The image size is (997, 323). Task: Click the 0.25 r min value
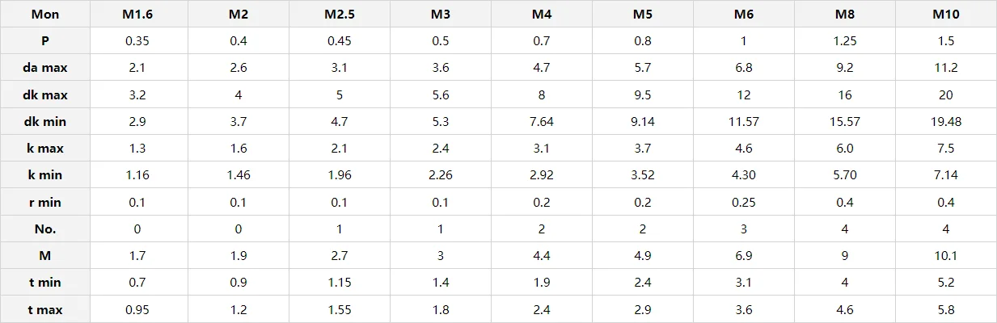point(744,202)
